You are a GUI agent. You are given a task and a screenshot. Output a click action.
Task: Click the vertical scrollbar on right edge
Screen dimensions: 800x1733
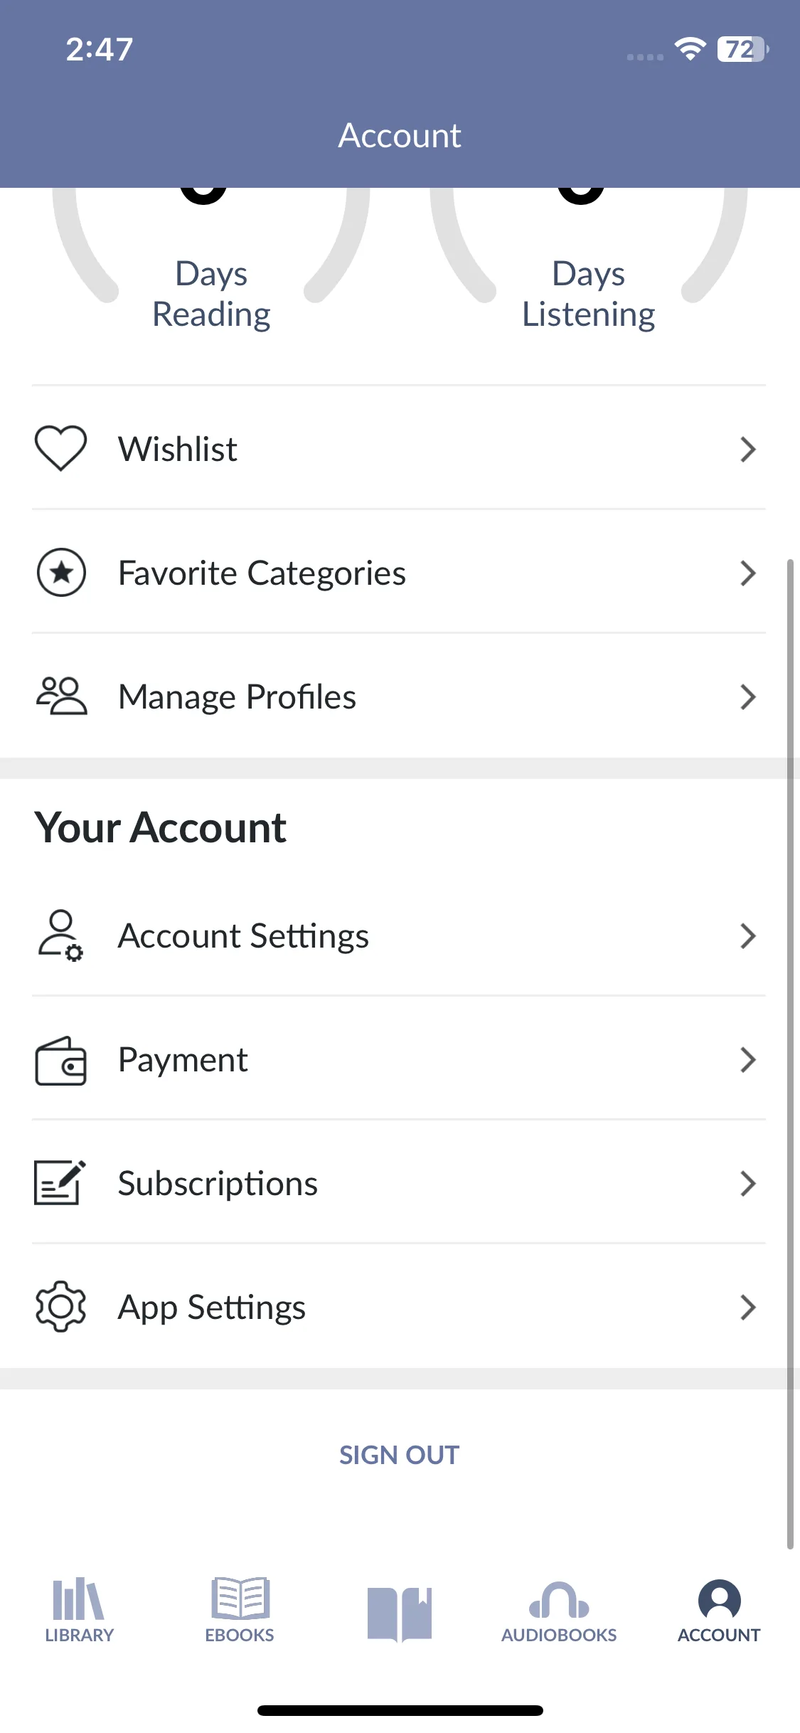pyautogui.click(x=789, y=1054)
